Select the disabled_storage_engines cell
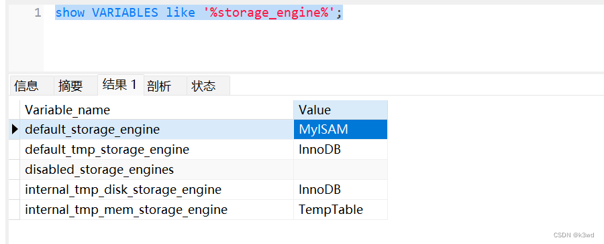604x244 pixels. (157, 169)
